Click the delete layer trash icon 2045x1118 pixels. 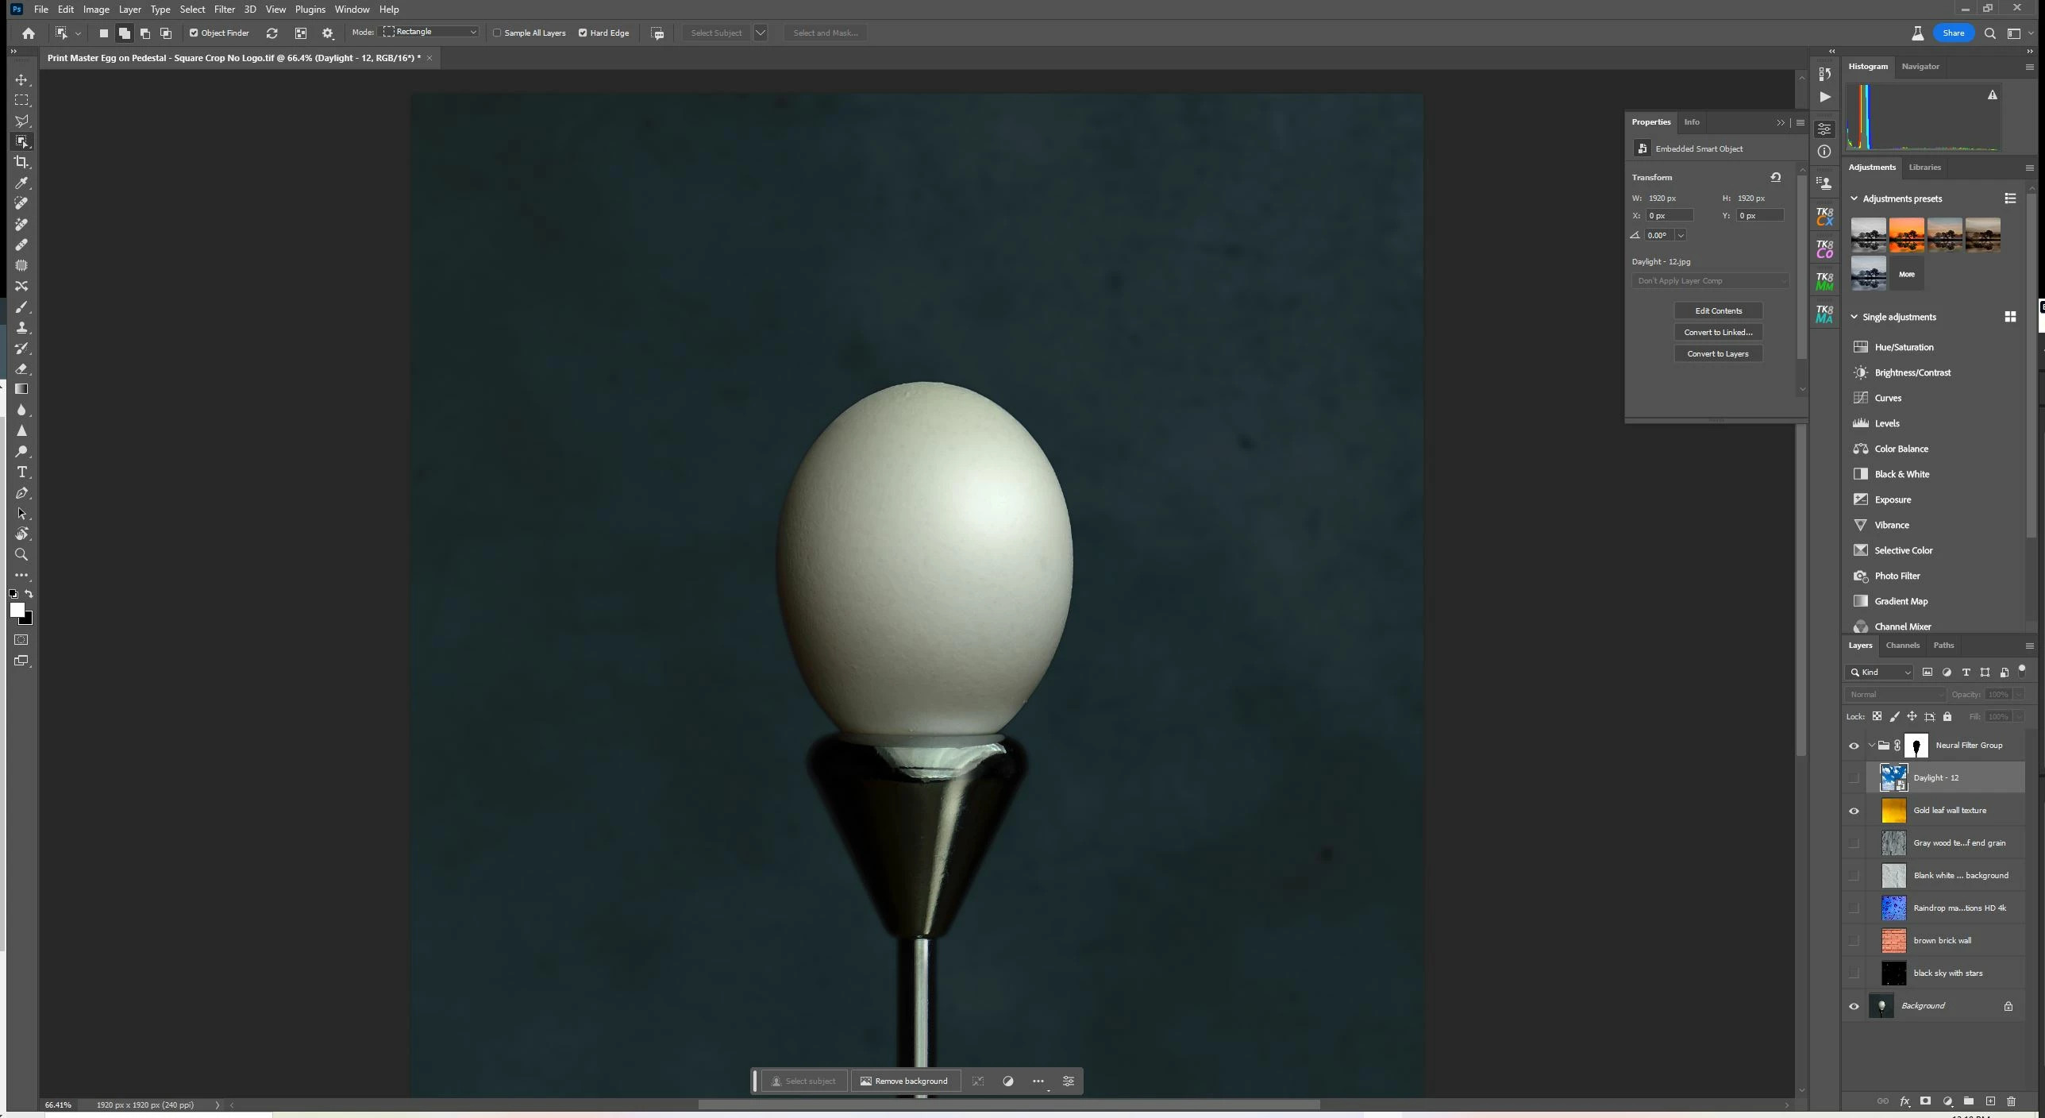coord(2011,1101)
